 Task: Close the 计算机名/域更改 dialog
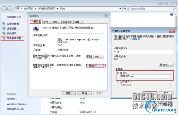172,31
